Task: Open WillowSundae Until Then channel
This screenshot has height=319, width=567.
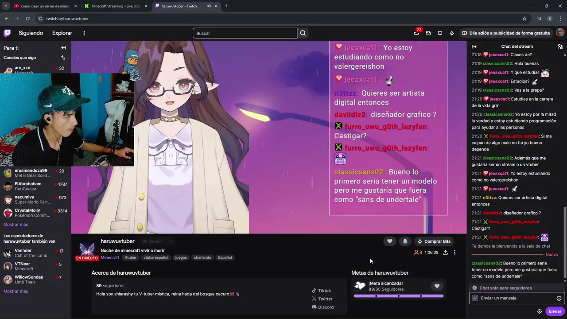Action: coord(35,280)
